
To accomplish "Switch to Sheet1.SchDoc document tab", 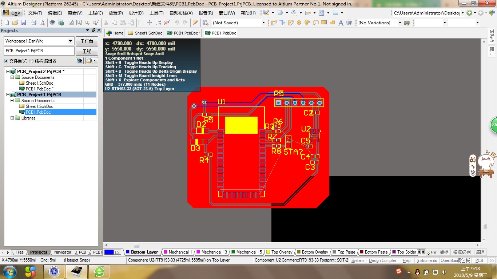I will [x=145, y=33].
